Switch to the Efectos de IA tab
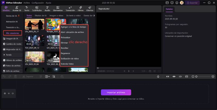The width and height of the screenshot is (217, 110). 40,15
